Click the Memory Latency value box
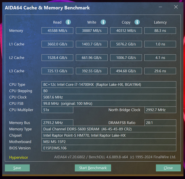This screenshot has width=185, height=179. coord(160,31)
